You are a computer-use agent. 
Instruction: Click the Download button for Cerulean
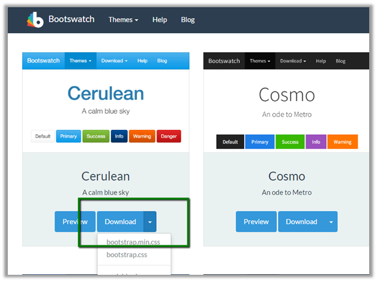(120, 221)
